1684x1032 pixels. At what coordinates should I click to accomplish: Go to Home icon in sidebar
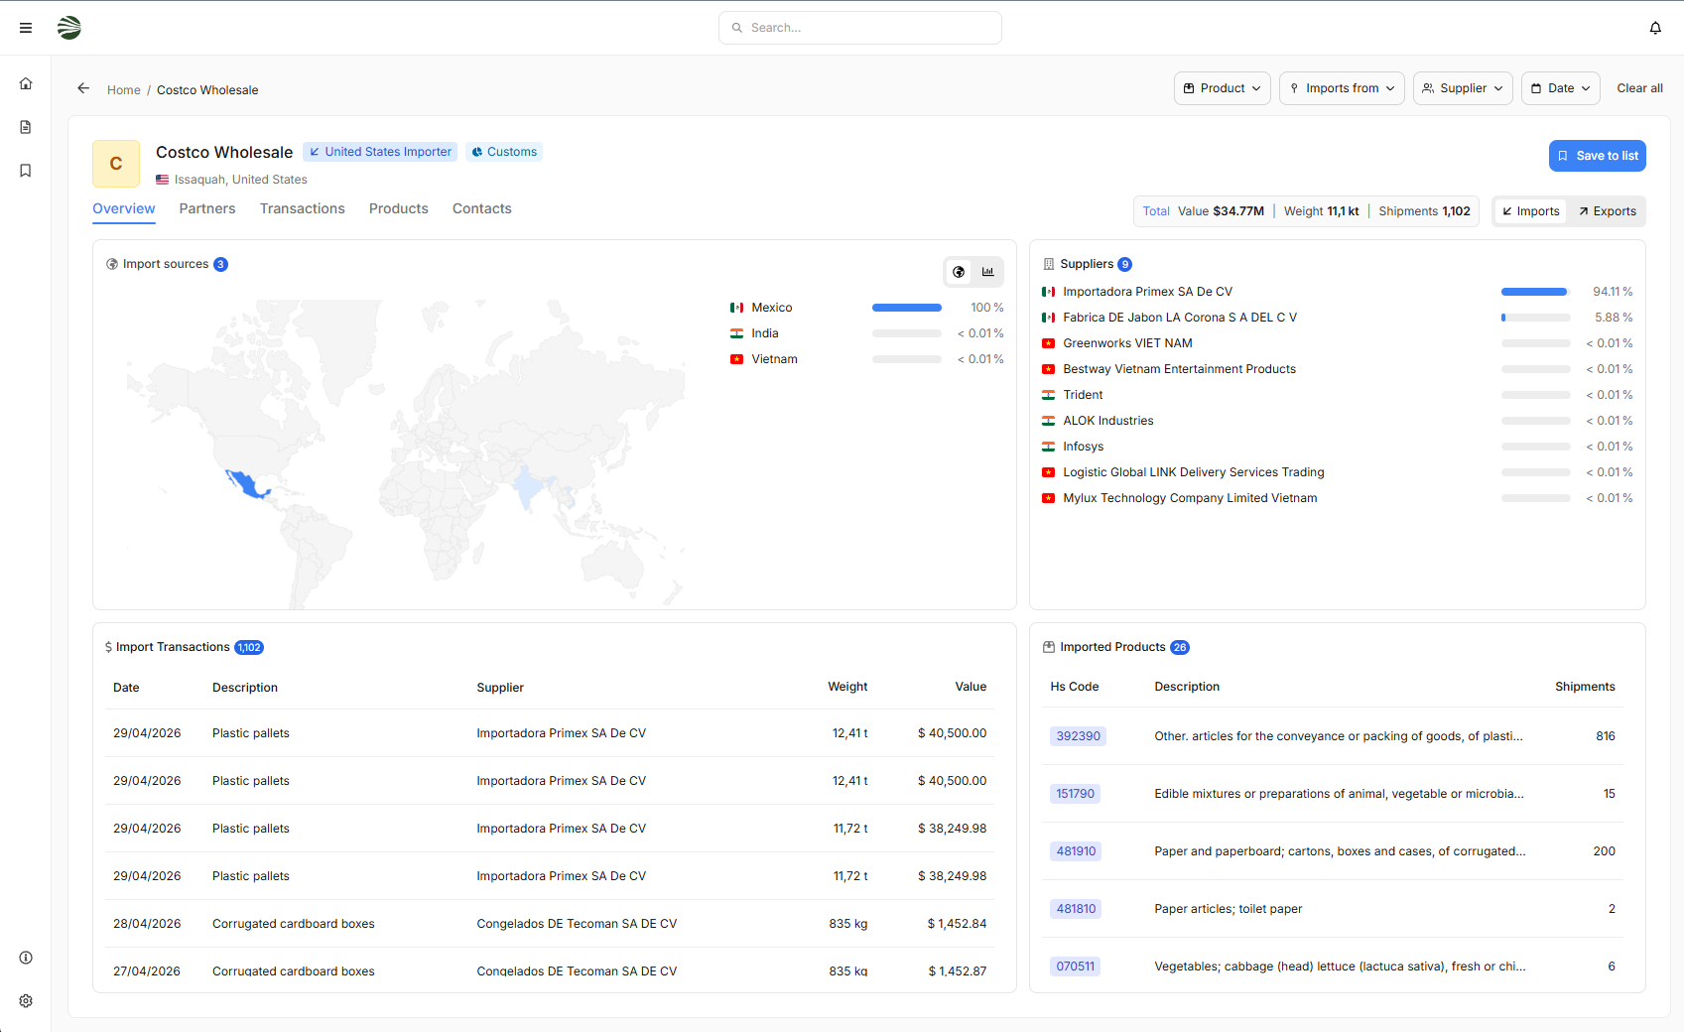(26, 83)
